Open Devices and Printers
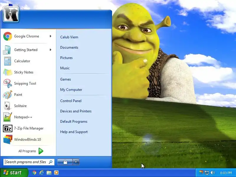This screenshot has height=177, width=236. pos(76,111)
